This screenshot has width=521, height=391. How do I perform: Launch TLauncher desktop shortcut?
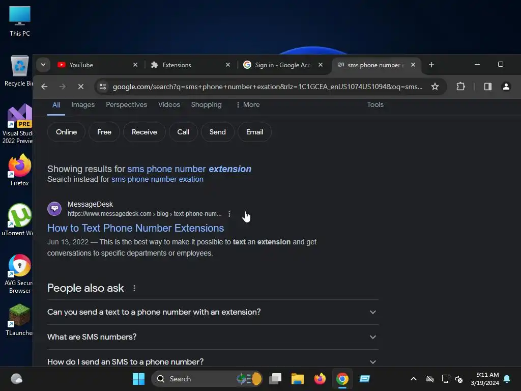(19, 320)
